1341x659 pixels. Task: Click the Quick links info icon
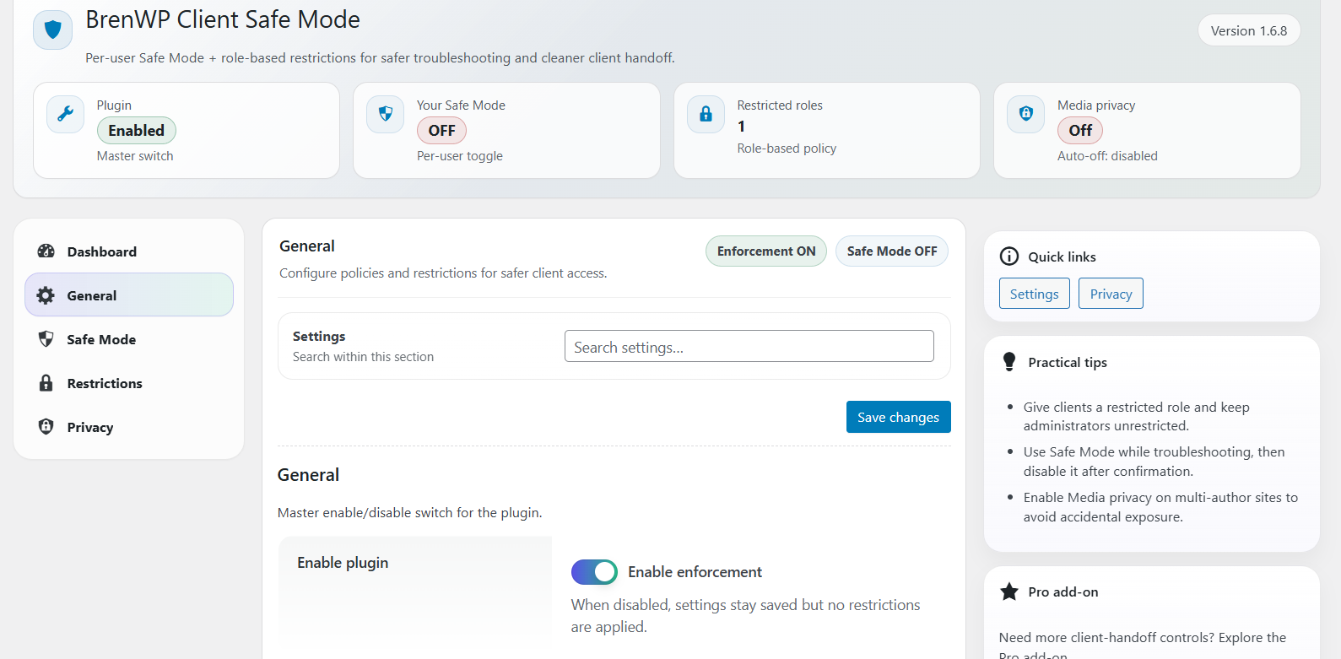click(1008, 257)
